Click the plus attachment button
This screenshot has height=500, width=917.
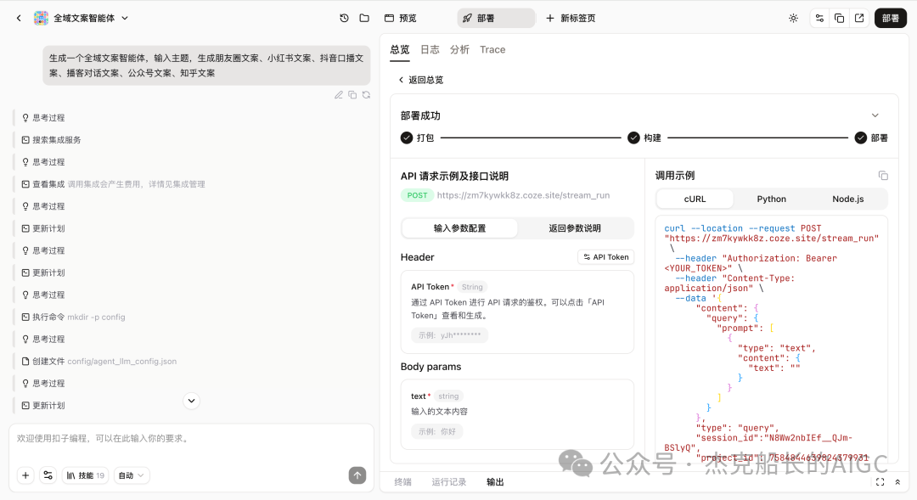click(x=25, y=475)
